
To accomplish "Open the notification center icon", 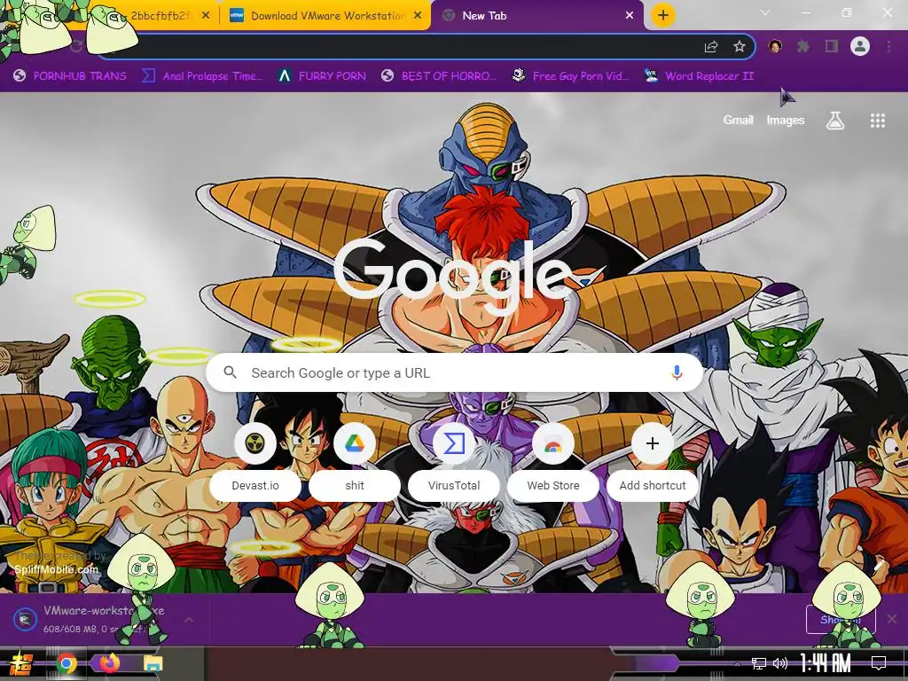I will point(879,663).
